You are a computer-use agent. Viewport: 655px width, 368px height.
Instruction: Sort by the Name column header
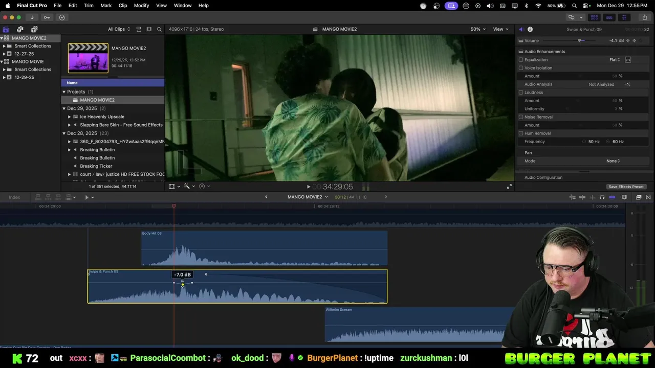point(113,83)
